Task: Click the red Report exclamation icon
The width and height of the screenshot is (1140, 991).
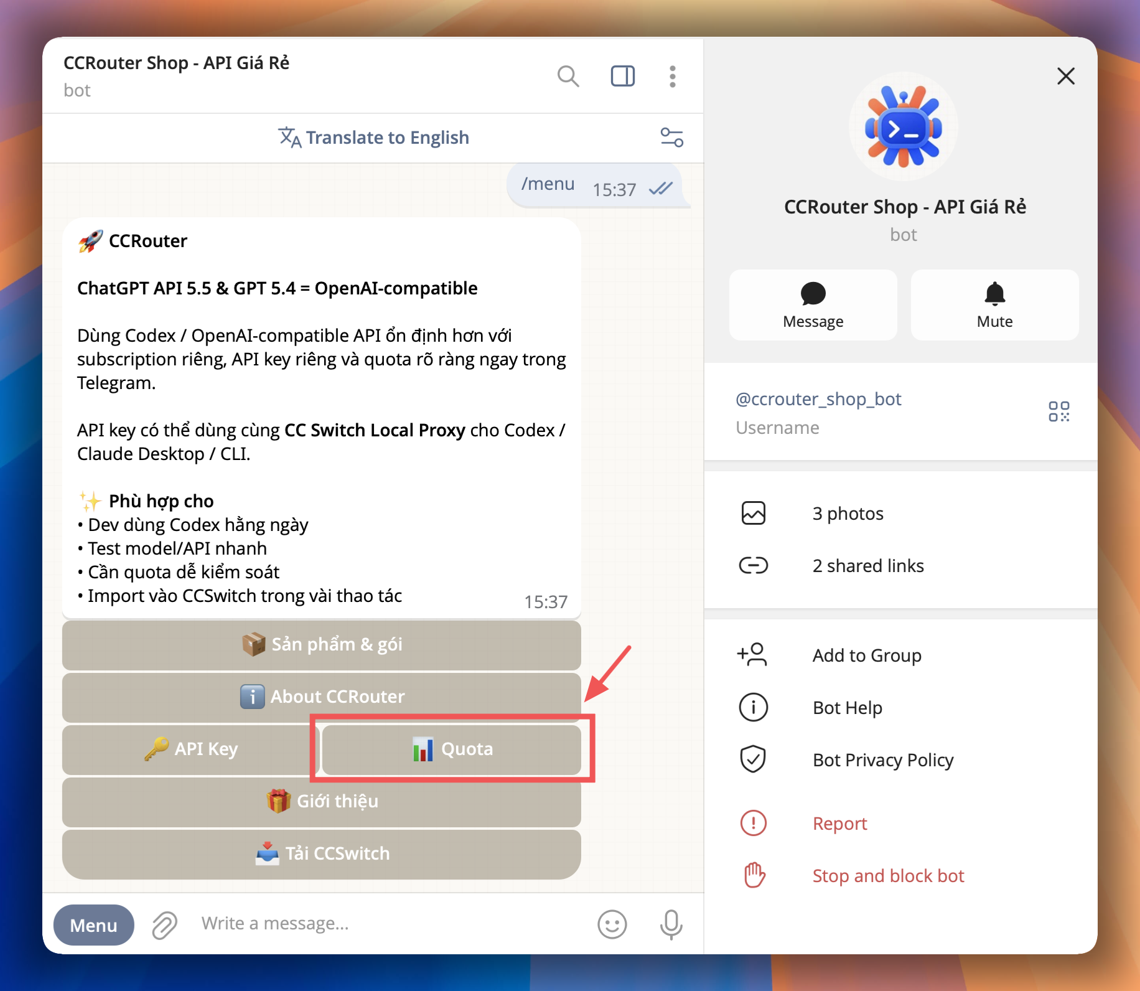Action: [x=753, y=823]
